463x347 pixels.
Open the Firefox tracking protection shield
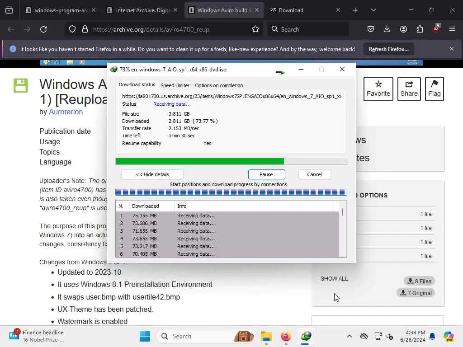pyautogui.click(x=72, y=29)
